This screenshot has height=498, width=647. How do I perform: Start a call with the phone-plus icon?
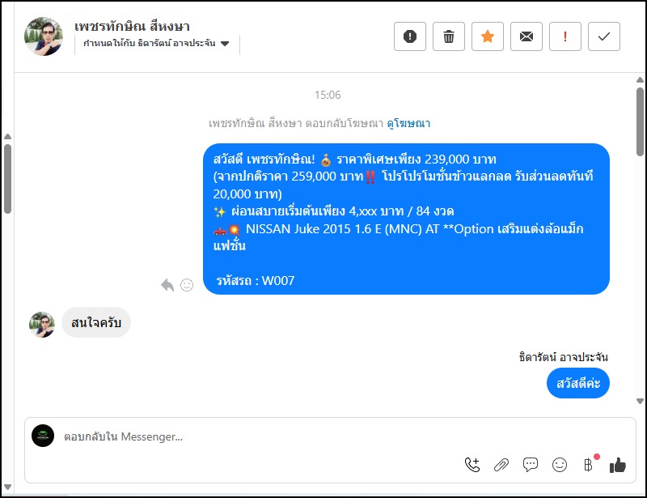(472, 465)
